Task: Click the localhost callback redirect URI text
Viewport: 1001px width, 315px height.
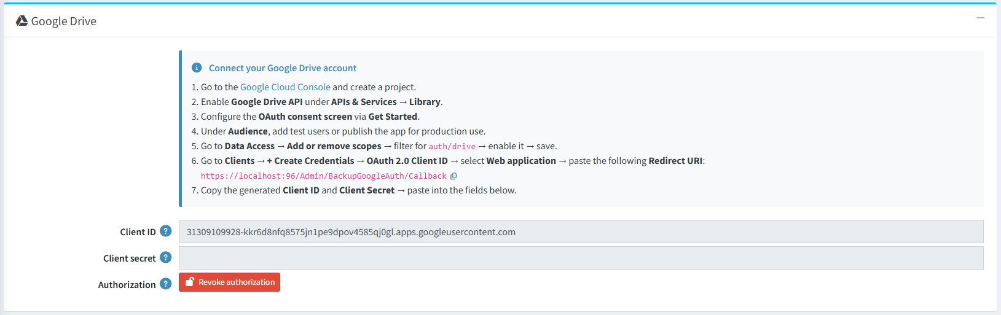Action: (324, 176)
